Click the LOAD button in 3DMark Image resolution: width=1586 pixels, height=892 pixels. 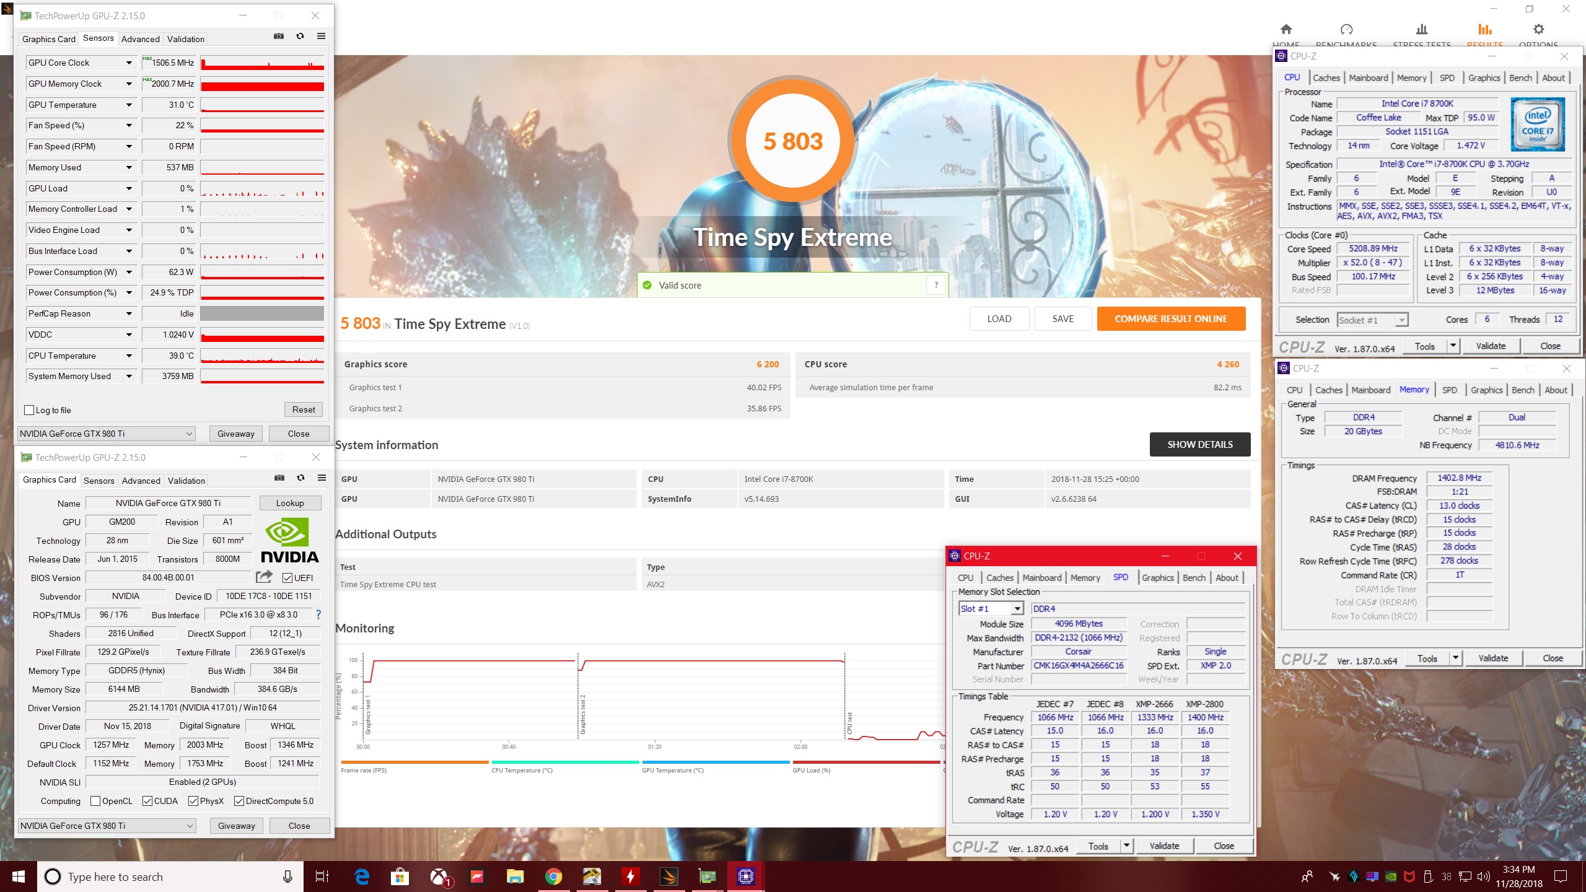[999, 318]
